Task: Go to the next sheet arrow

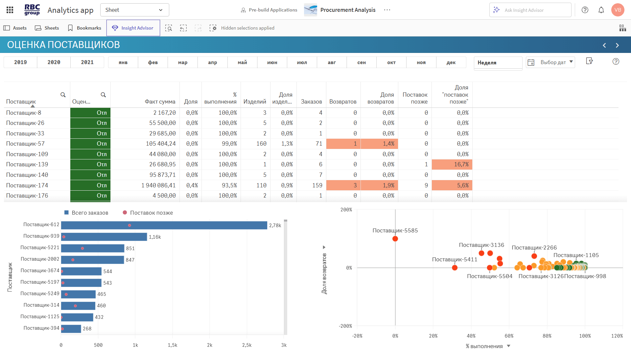Action: coord(617,45)
